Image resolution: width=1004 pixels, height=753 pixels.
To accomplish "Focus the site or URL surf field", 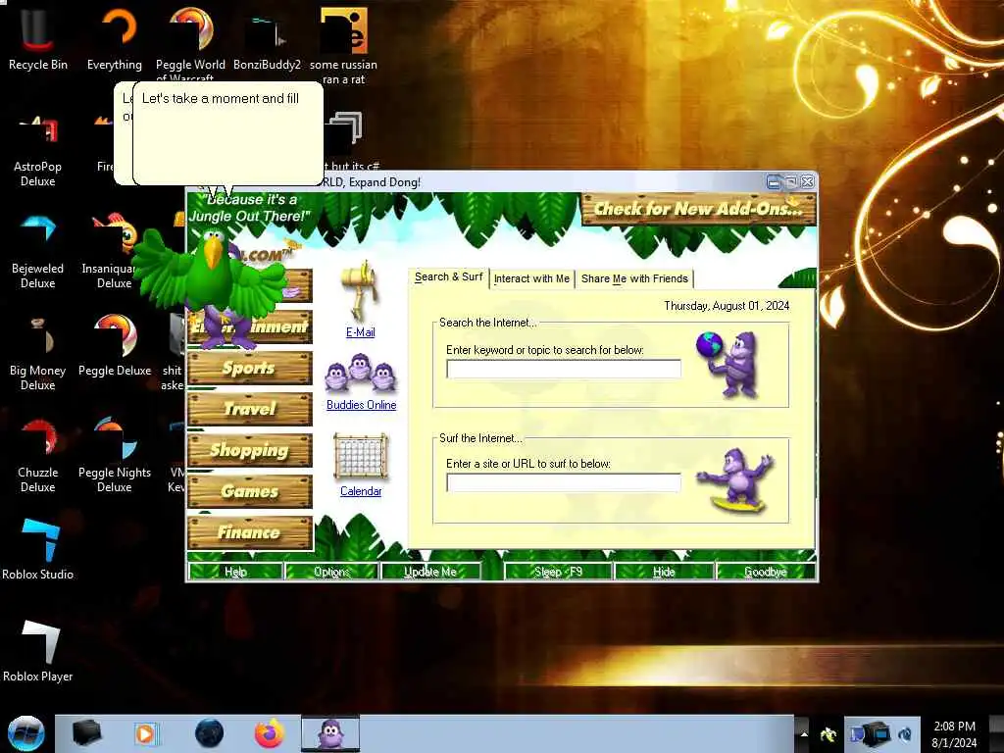I will [564, 482].
